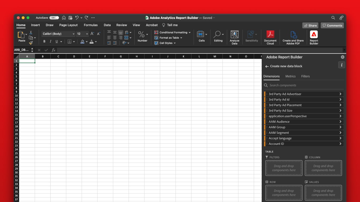Click Create and Share Adobe PDF
The width and height of the screenshot is (360, 202).
pos(293,38)
